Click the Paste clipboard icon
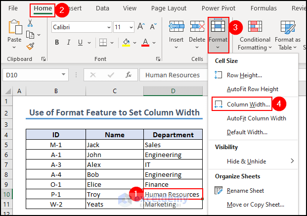The image size is (307, 216). point(14,29)
